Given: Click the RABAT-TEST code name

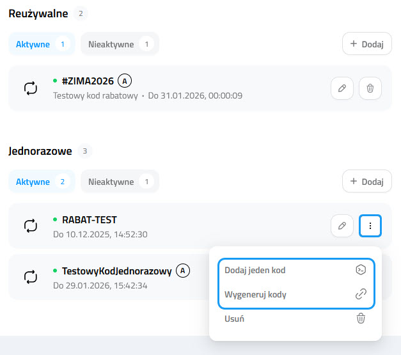Looking at the screenshot, I should [x=89, y=220].
